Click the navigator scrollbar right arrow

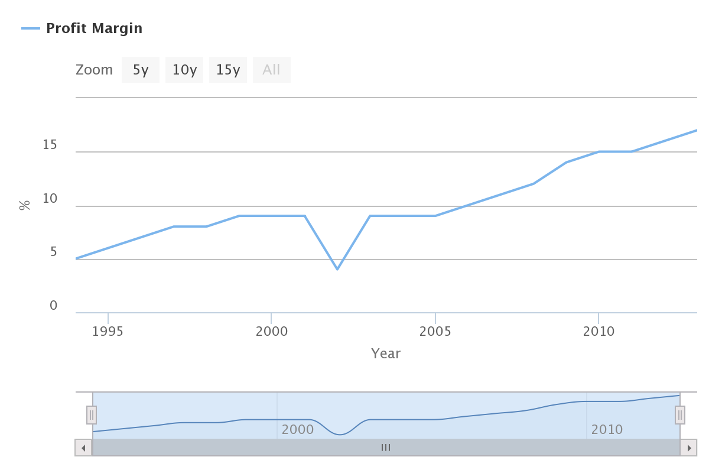coord(689,448)
